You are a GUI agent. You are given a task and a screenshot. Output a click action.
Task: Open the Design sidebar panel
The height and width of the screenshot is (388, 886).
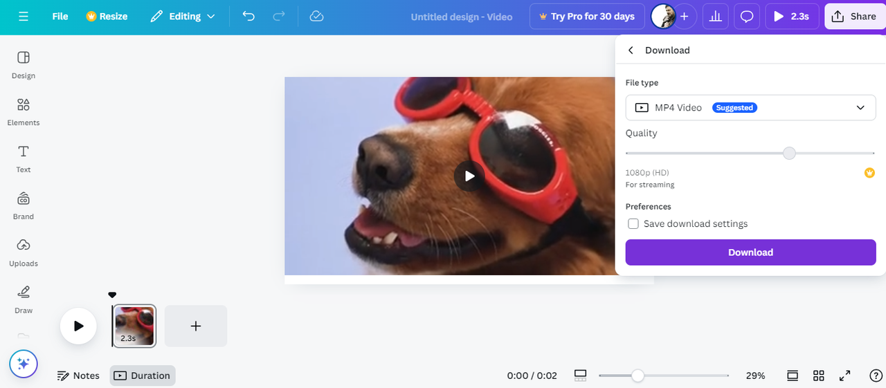click(x=24, y=64)
